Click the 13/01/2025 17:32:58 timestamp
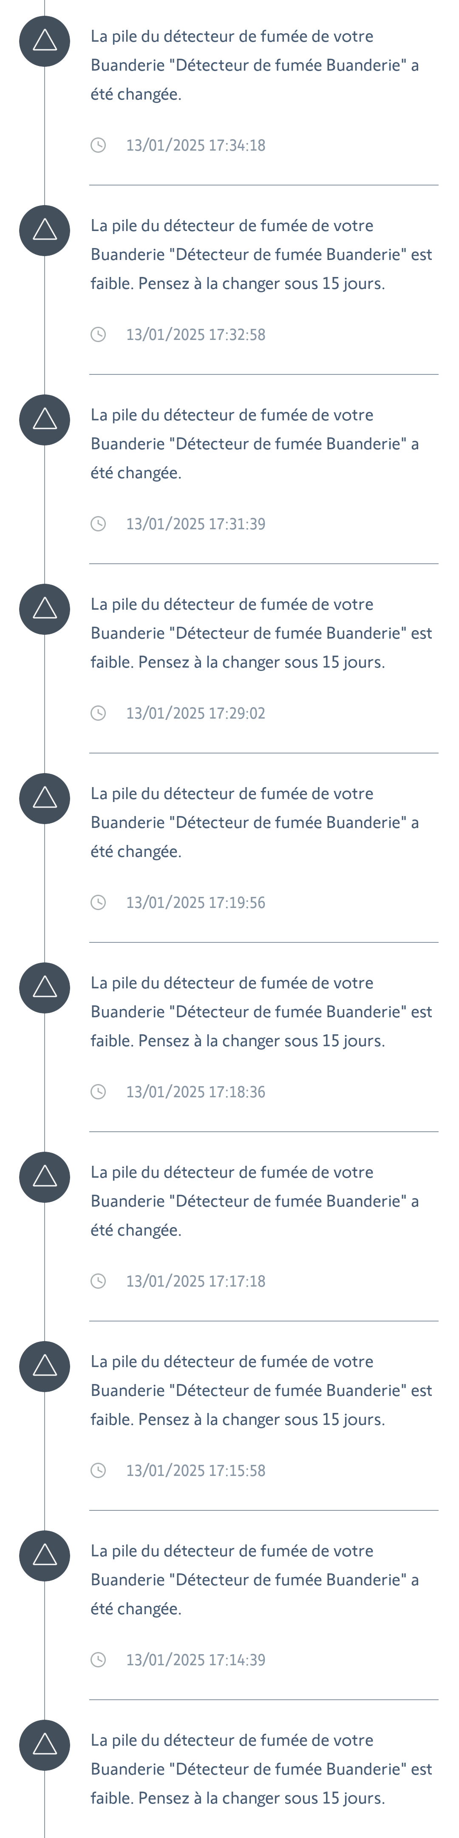This screenshot has width=459, height=1838. (x=195, y=335)
